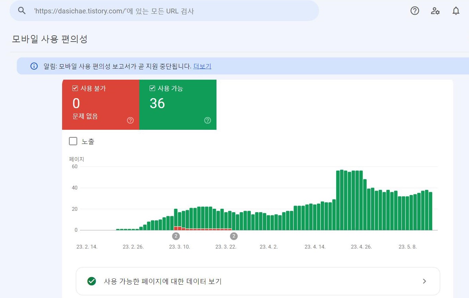
Task: Enable the 노출 impressions checkbox
Action: 73,141
